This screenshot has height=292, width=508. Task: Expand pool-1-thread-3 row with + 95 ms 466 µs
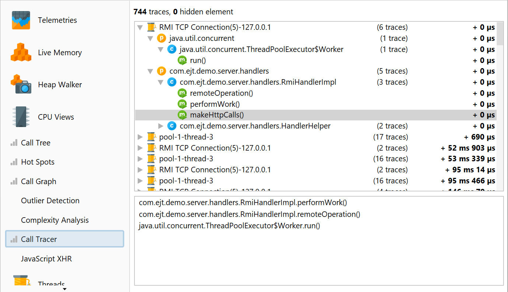tap(140, 181)
